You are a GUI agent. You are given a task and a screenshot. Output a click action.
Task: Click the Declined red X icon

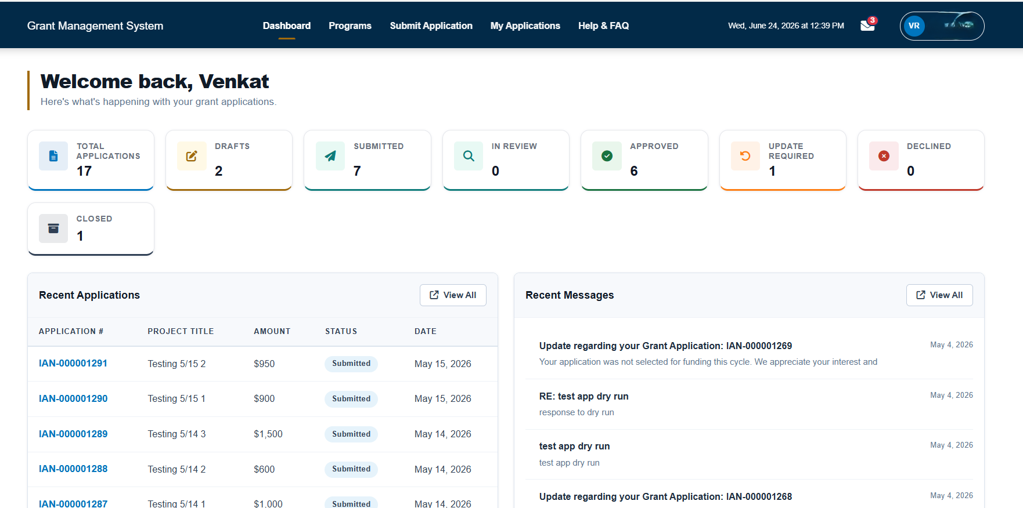884,156
